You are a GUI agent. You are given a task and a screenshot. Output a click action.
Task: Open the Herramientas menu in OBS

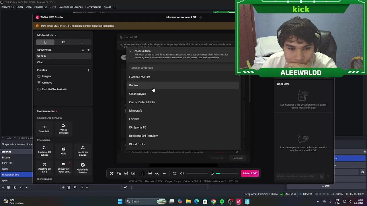(x=93, y=7)
